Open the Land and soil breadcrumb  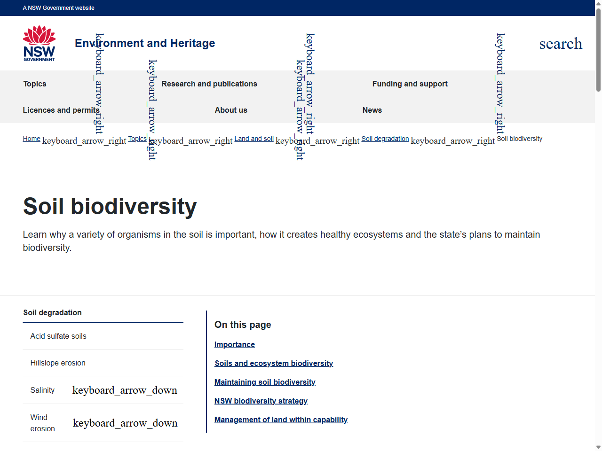pyautogui.click(x=253, y=139)
